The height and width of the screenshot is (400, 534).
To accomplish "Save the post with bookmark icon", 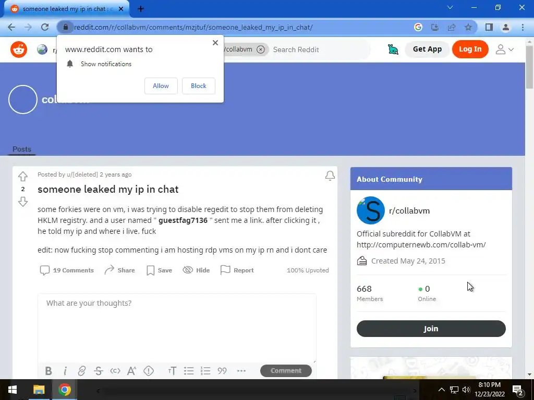I will coord(159,270).
